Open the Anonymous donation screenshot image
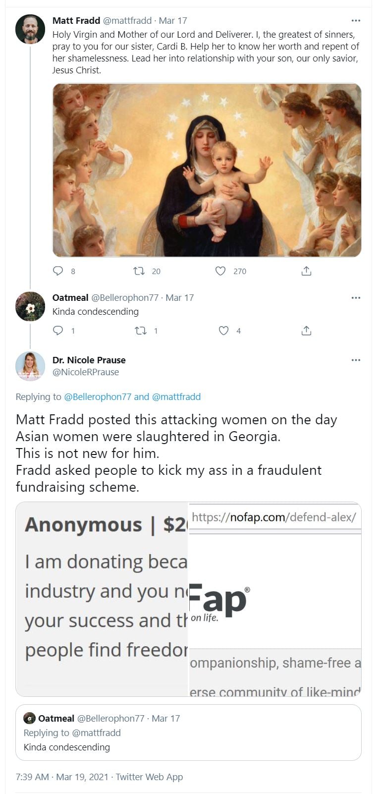This screenshot has height=794, width=380. [102, 599]
